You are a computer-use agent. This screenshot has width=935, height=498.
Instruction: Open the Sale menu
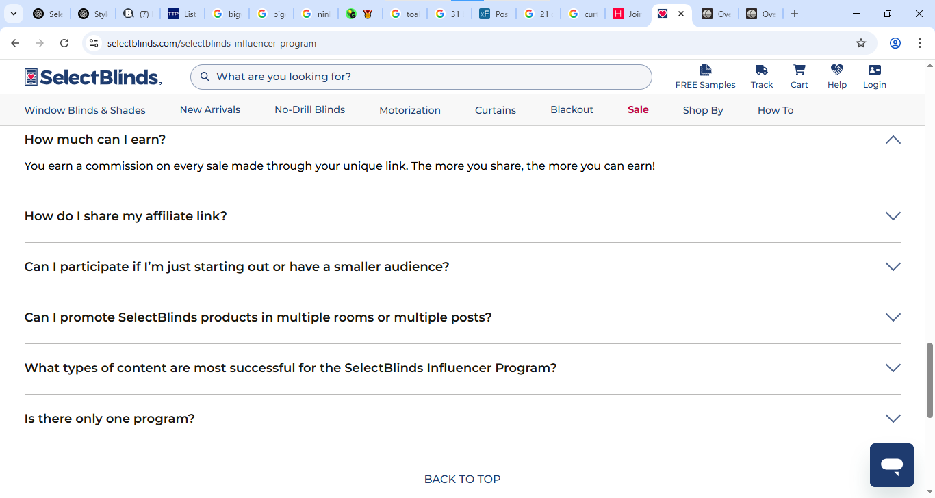(x=638, y=109)
